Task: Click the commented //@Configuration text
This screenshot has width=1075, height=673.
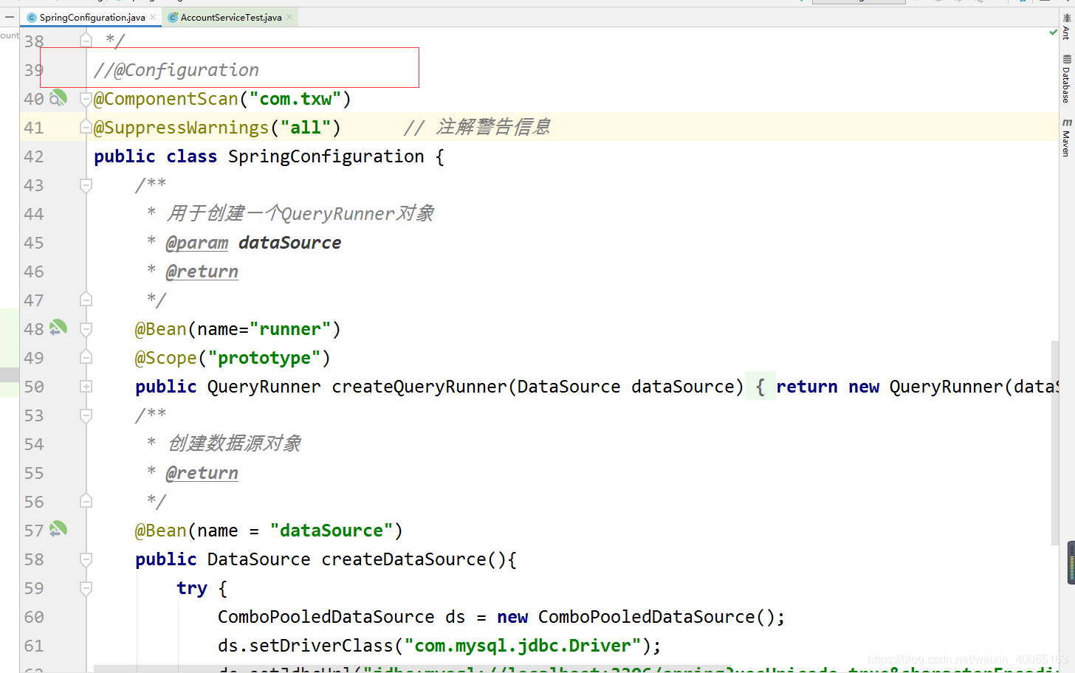Action: [176, 70]
